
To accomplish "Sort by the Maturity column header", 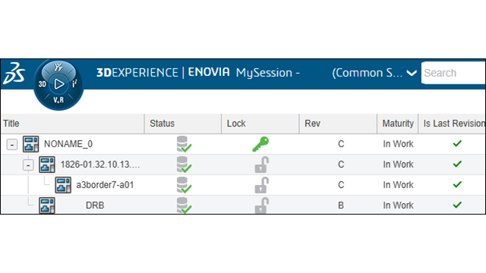I will (398, 124).
